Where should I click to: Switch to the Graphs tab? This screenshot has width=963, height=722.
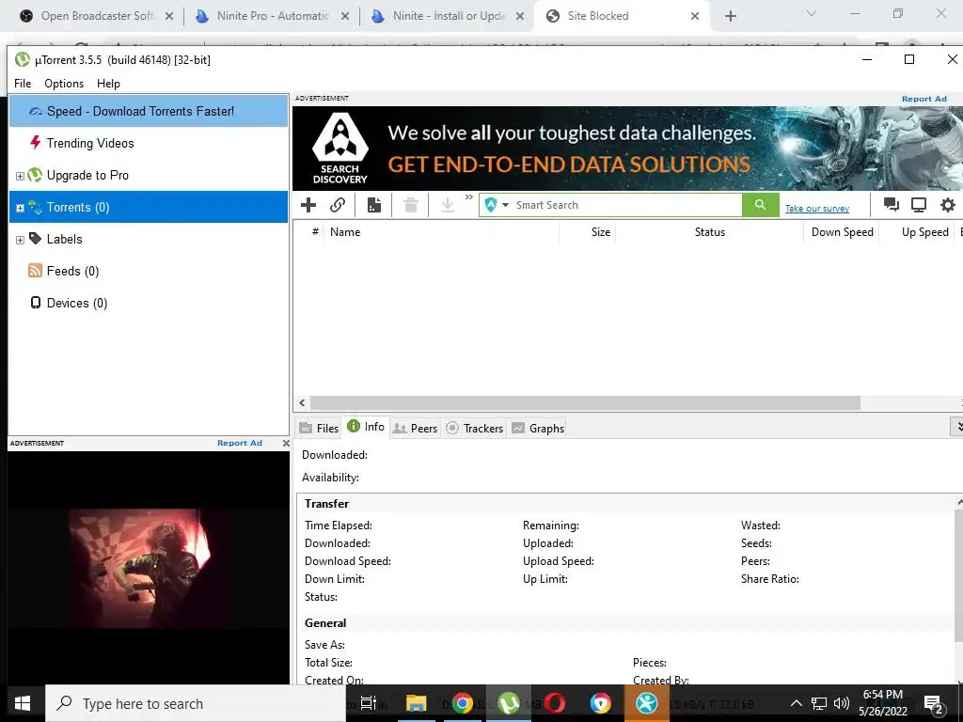coord(537,428)
